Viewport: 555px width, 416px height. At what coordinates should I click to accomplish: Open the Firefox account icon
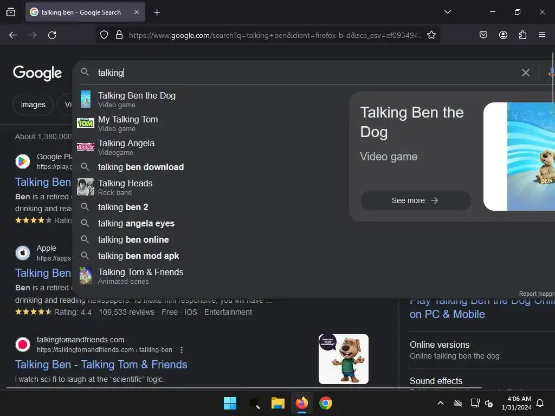coord(503,35)
